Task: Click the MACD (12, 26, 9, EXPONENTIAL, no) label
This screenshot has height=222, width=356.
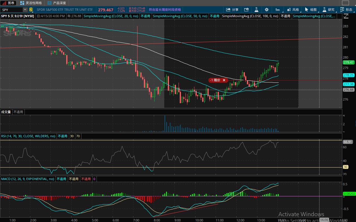Action: [x=28, y=179]
